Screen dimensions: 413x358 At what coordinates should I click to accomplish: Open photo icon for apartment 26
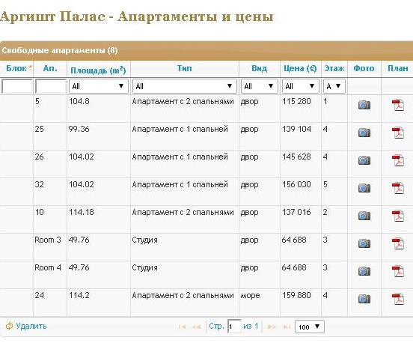364,160
